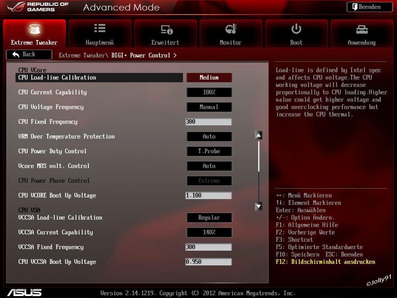Click the scroll down arrow
Screen dimensions: 397x298
pyautogui.click(x=258, y=206)
